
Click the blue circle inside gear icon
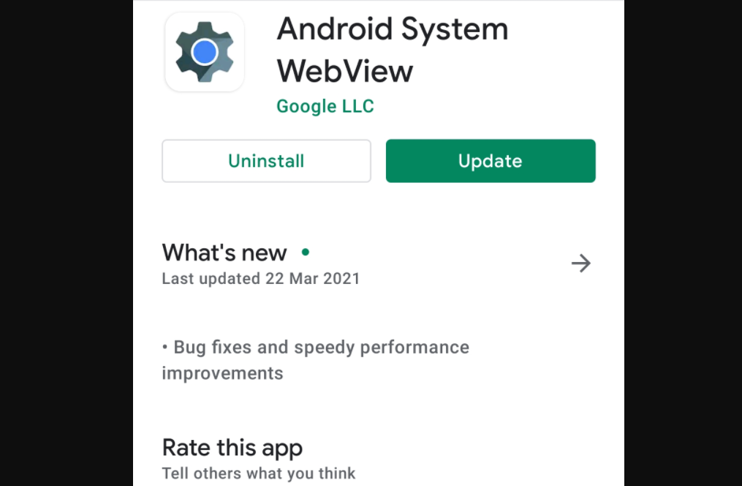coord(205,52)
